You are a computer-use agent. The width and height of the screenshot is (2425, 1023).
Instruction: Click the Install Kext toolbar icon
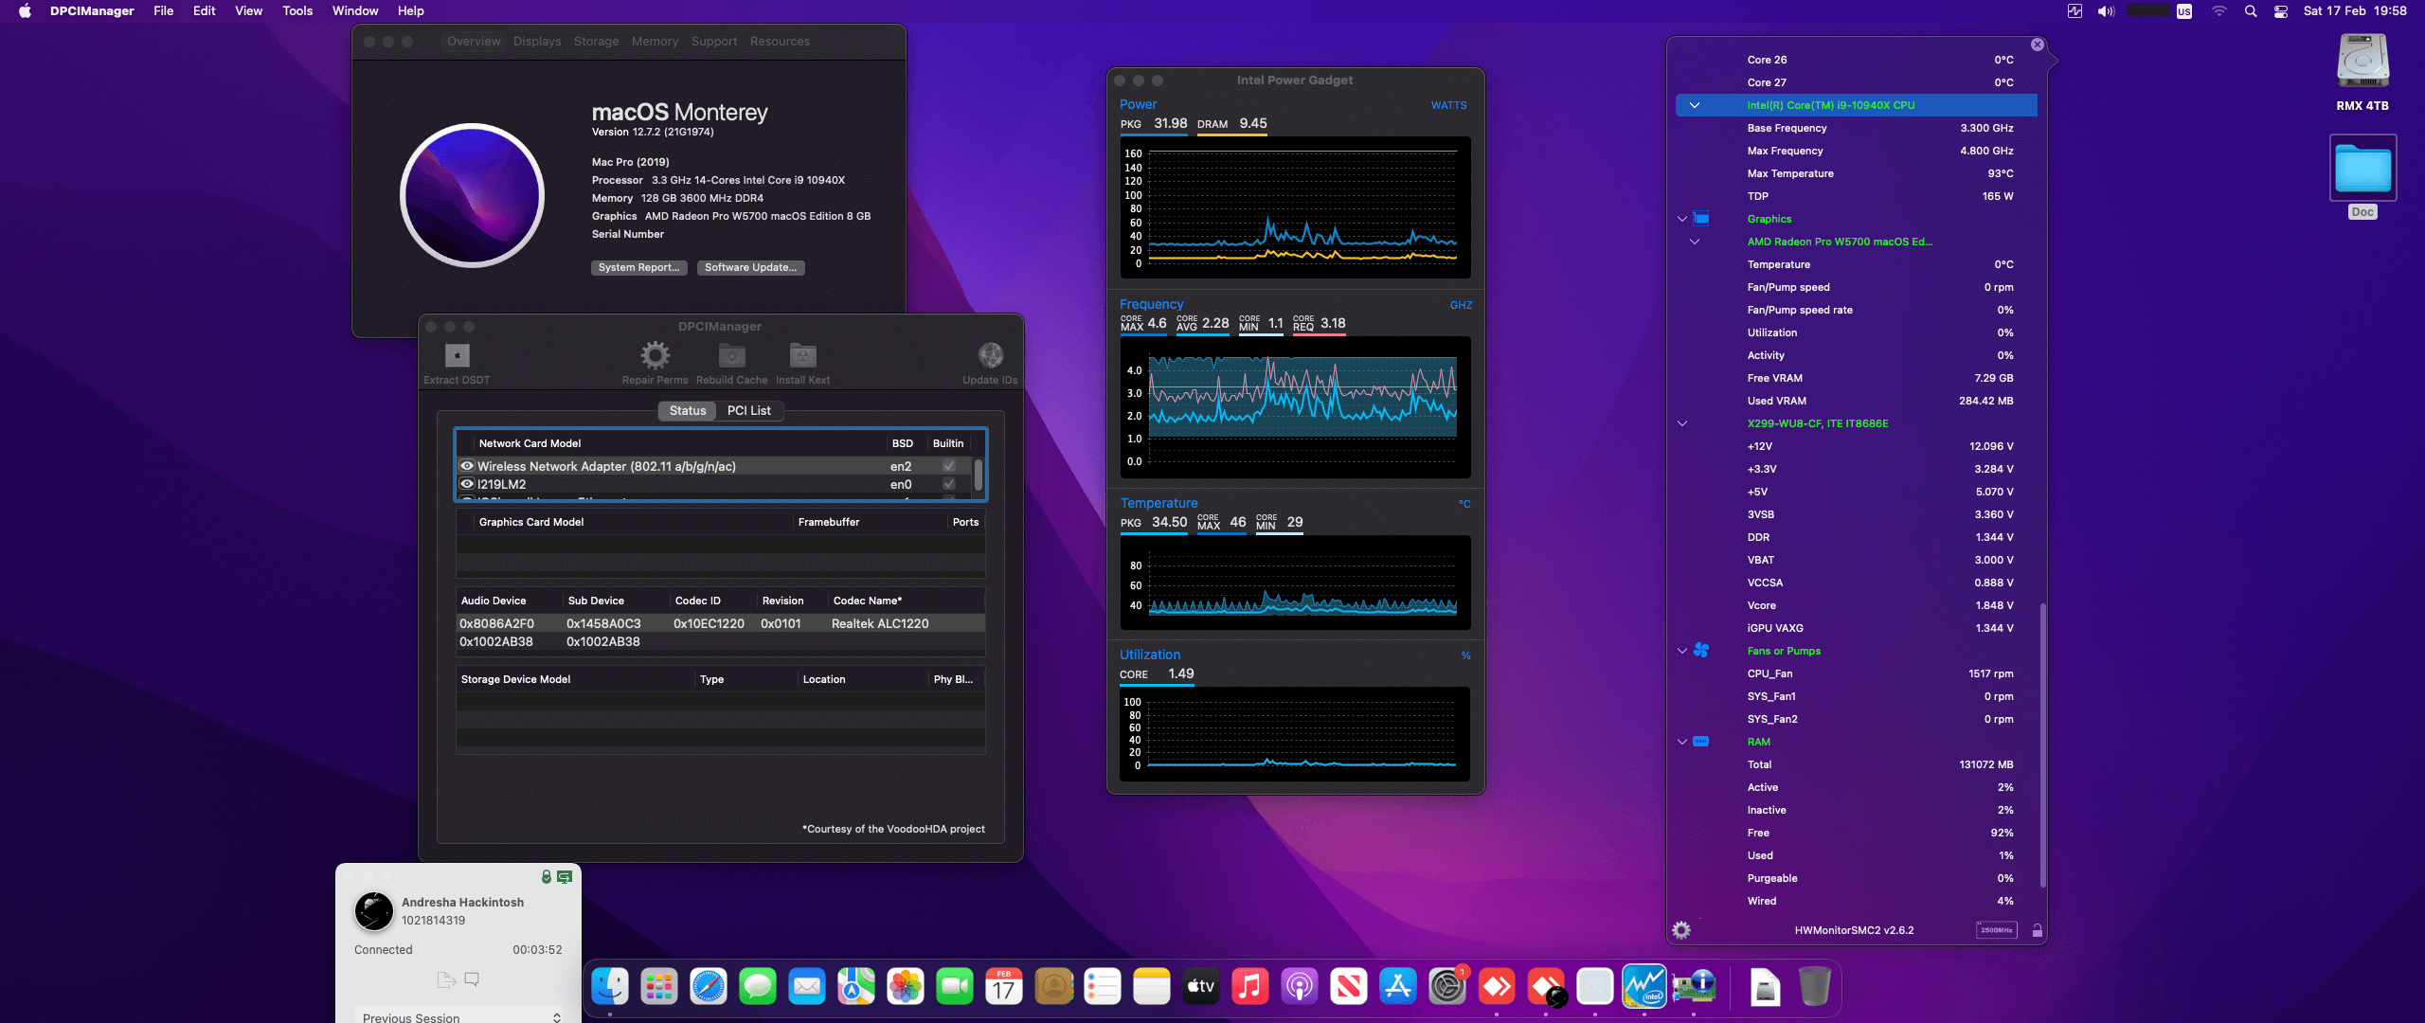click(802, 356)
